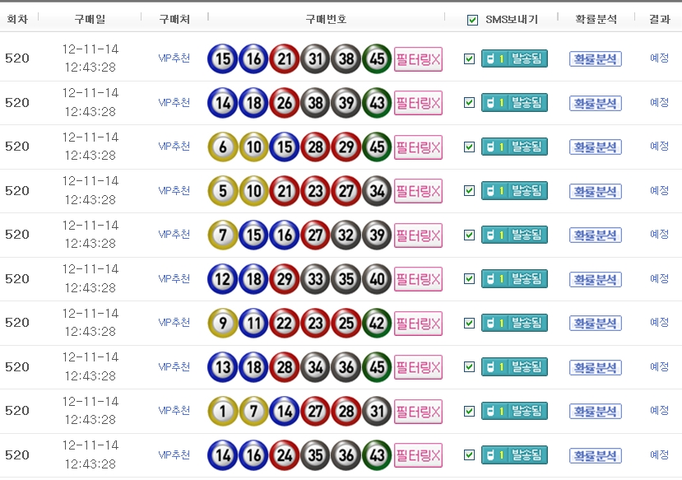Open the VIP추천 link in the row starting with ball 1
Image resolution: width=682 pixels, height=480 pixels.
(x=174, y=411)
